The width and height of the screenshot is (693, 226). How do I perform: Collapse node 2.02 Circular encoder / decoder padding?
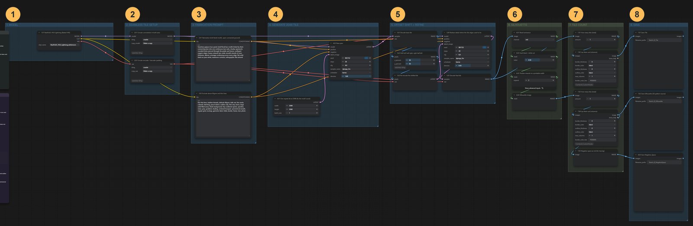(132, 61)
